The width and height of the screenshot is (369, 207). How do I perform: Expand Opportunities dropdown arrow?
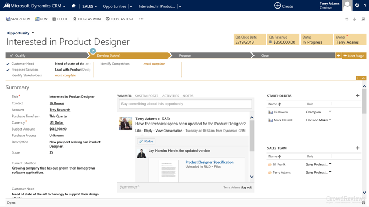131,6
